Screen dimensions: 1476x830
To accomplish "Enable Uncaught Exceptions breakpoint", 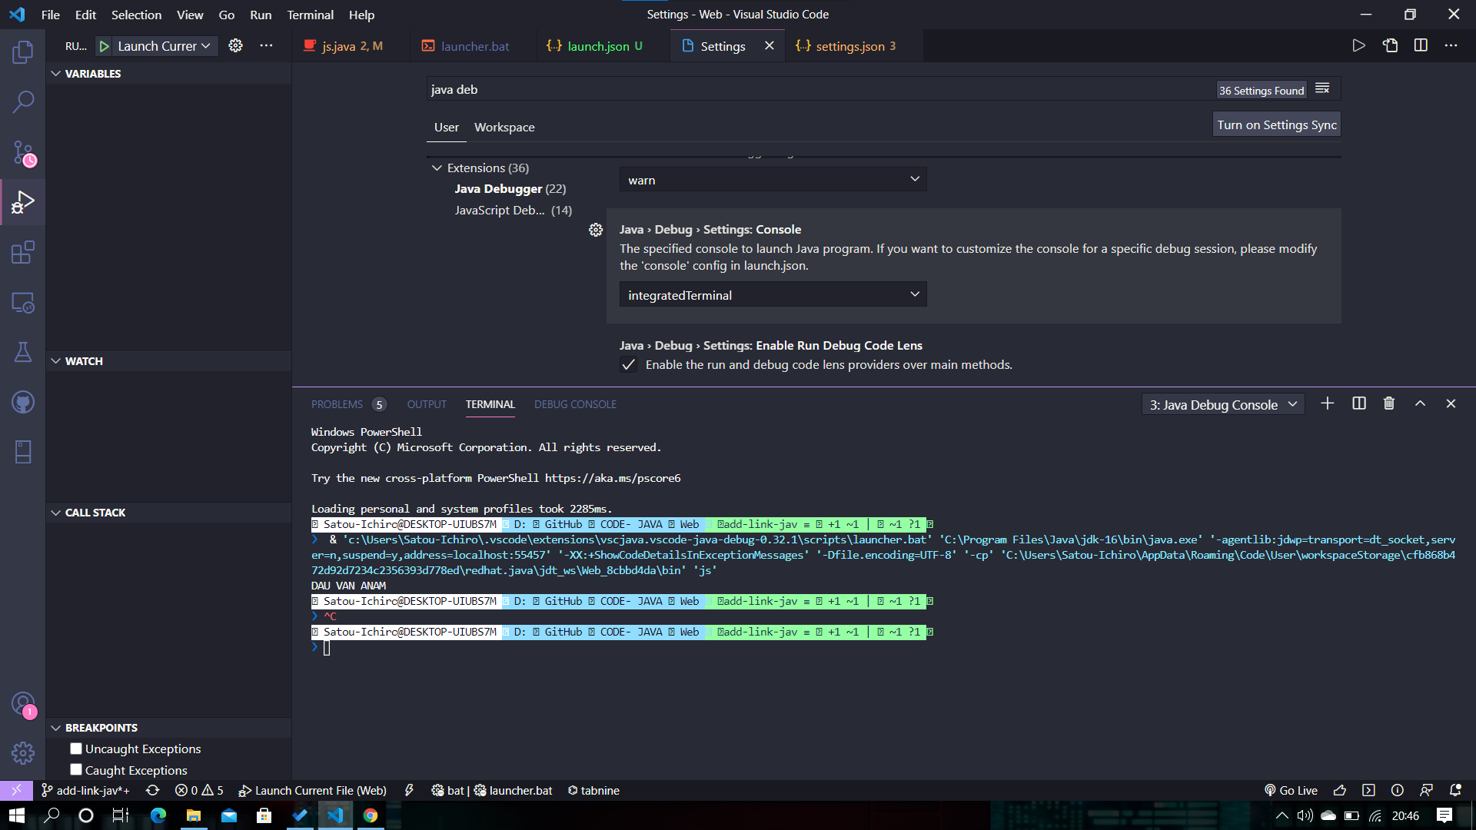I will 76,749.
